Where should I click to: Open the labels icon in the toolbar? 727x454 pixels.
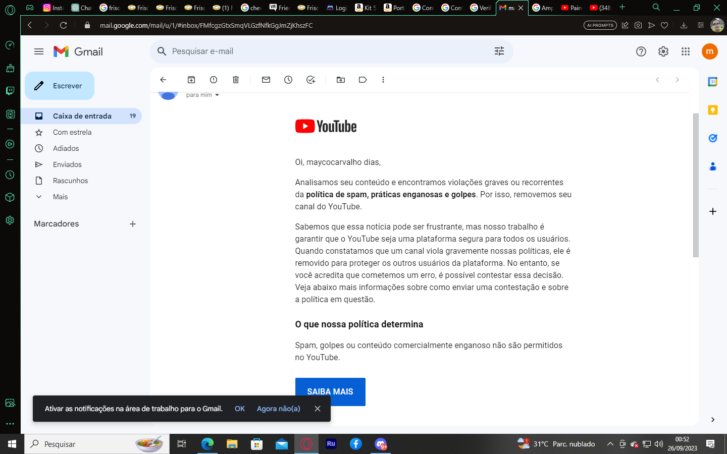362,80
